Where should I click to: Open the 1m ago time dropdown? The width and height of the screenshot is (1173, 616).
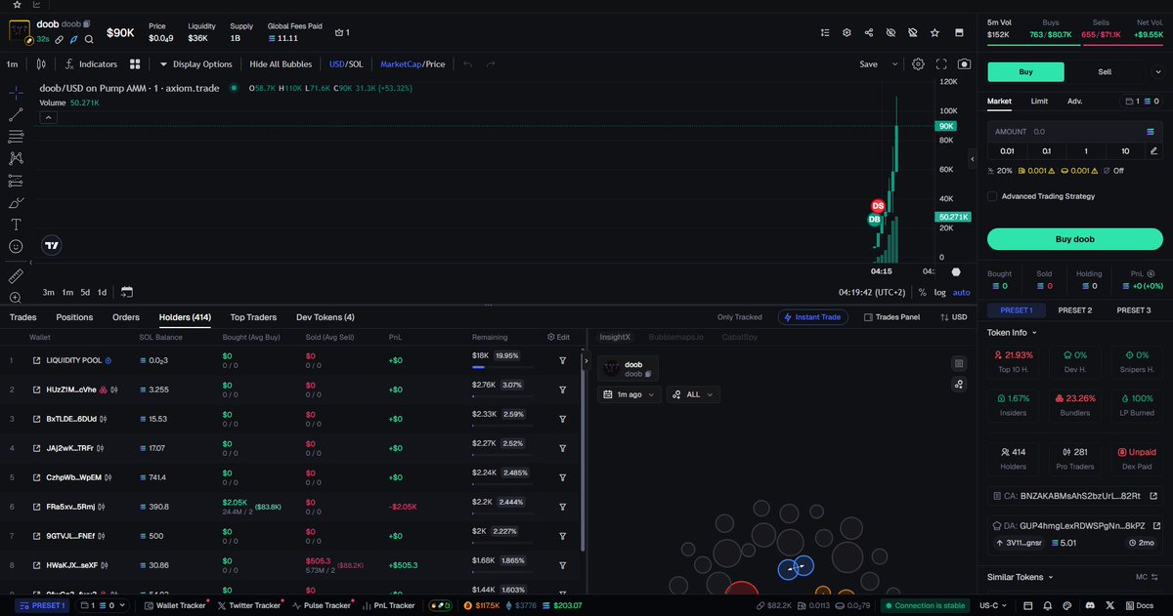point(630,394)
